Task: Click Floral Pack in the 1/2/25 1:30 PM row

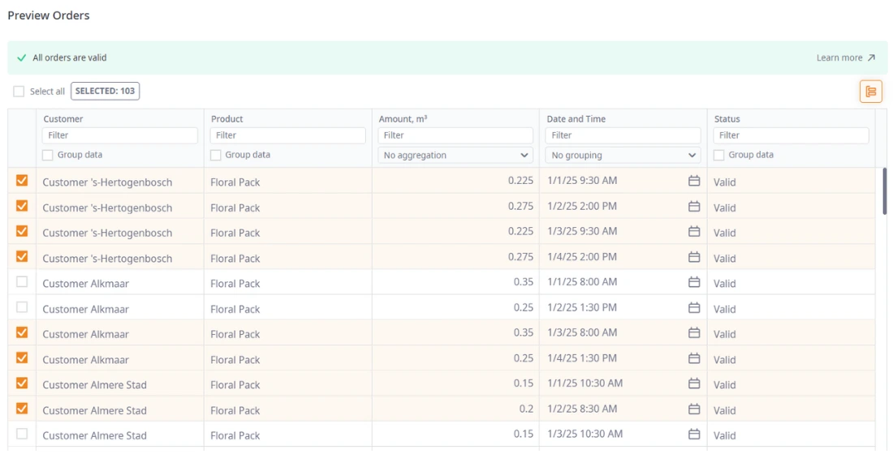Action: pos(235,309)
